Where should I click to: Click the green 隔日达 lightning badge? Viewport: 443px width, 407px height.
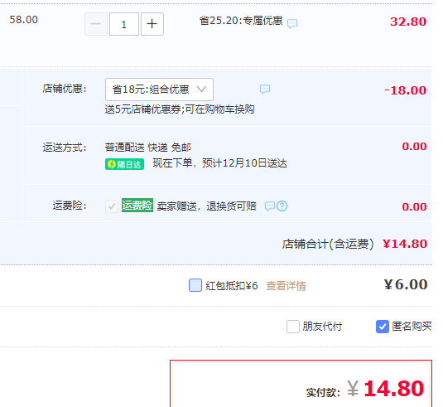click(124, 164)
